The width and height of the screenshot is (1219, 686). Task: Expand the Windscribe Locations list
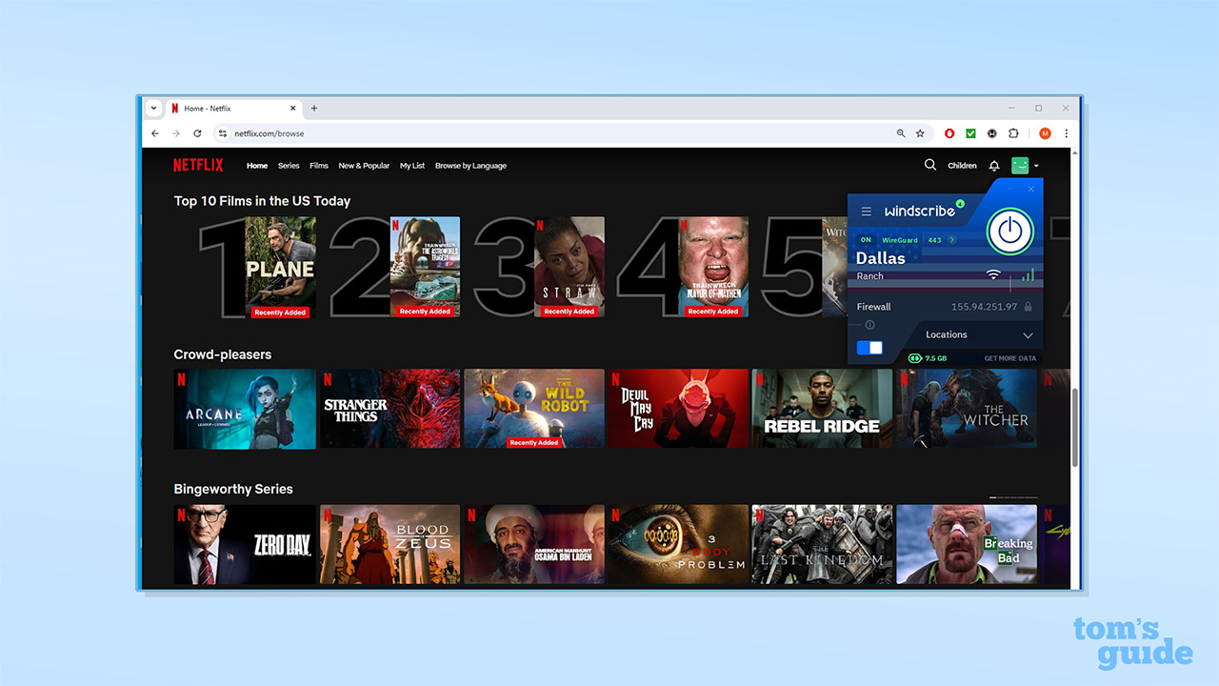coord(979,334)
